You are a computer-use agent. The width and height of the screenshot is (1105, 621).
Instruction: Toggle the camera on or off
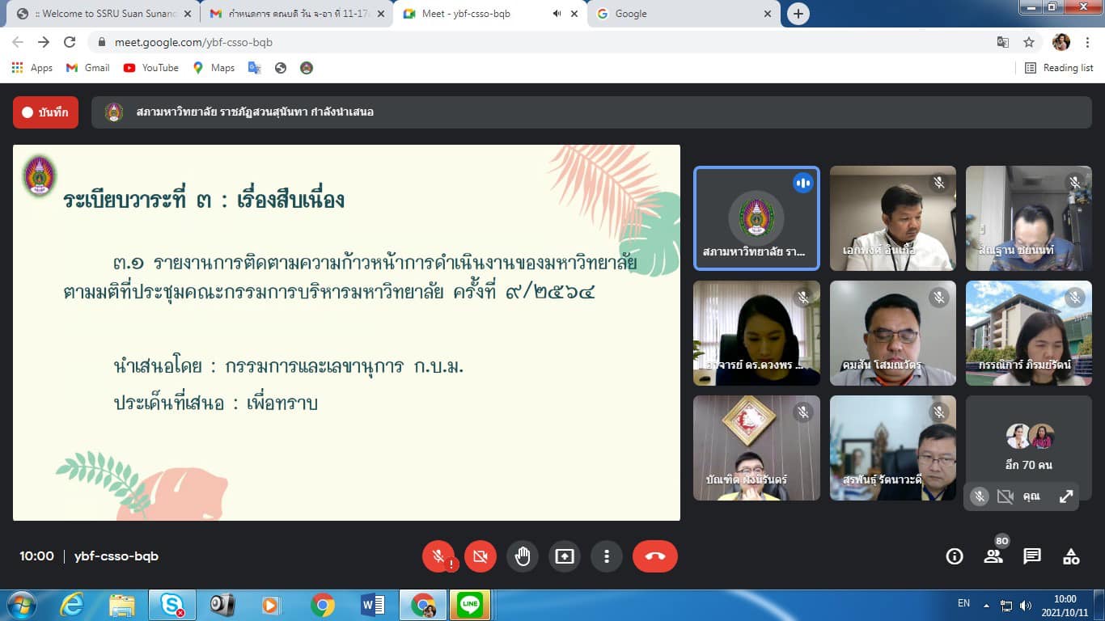point(481,556)
